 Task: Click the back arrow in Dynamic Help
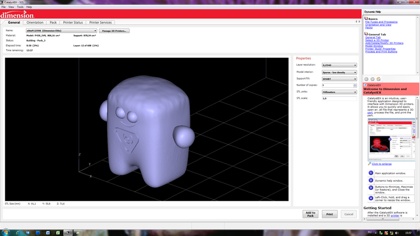[x=366, y=79]
